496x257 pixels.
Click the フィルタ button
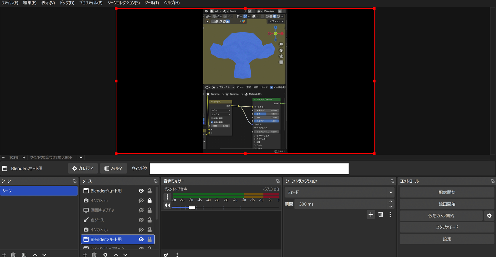(x=113, y=169)
